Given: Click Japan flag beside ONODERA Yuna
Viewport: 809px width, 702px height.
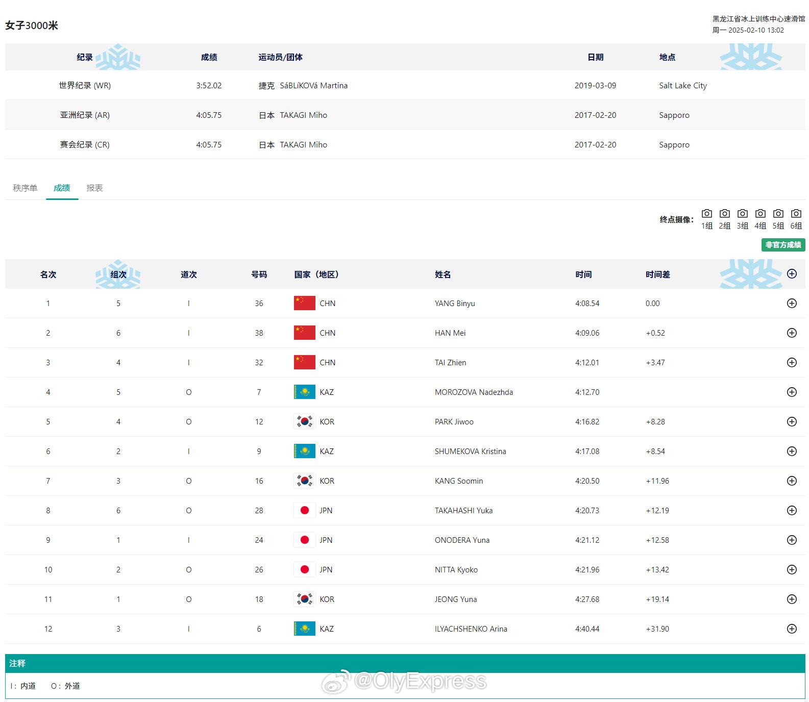Looking at the screenshot, I should pyautogui.click(x=305, y=540).
